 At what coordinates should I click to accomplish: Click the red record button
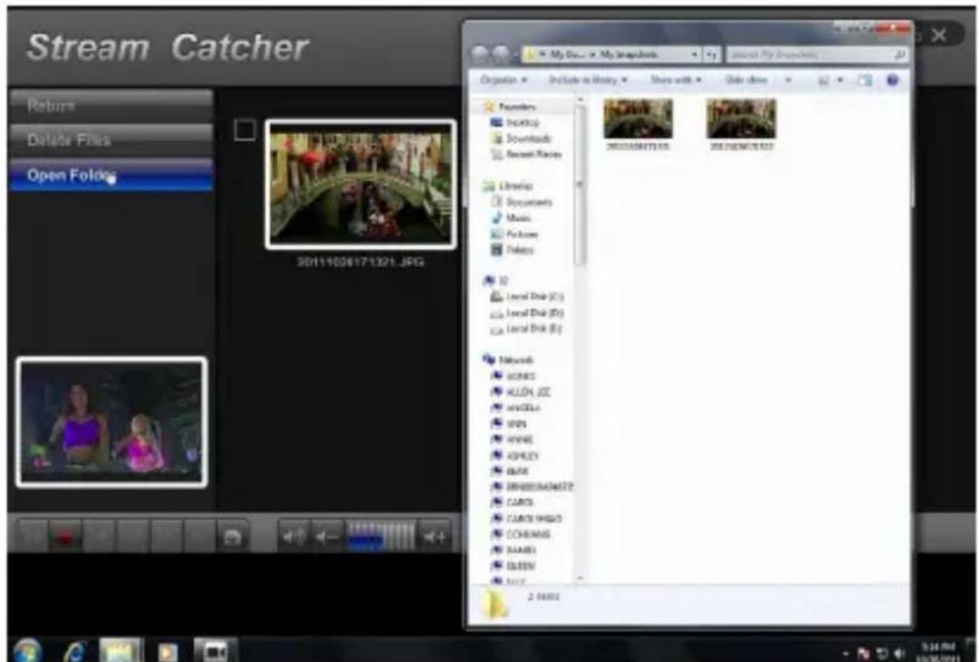point(63,537)
